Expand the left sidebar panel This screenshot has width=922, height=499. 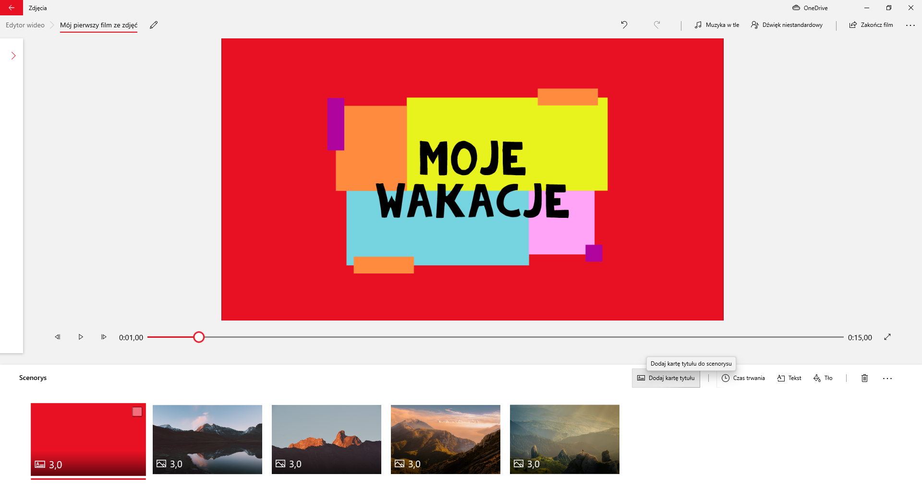[12, 56]
